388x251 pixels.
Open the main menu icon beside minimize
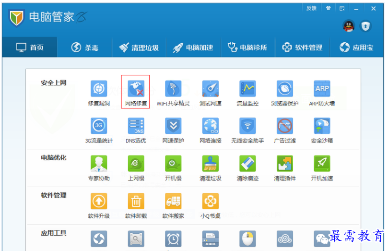342,9
